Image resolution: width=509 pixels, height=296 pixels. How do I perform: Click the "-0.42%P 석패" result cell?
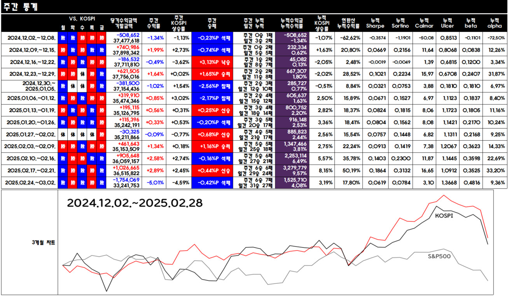click(212, 183)
